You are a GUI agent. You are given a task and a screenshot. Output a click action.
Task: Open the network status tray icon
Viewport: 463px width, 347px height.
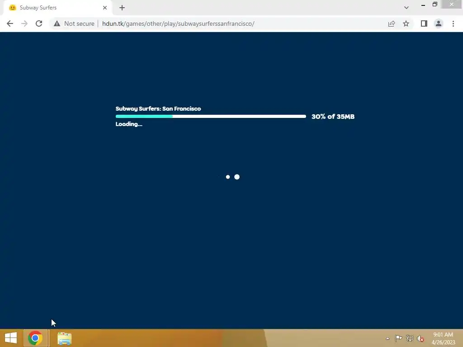click(409, 338)
